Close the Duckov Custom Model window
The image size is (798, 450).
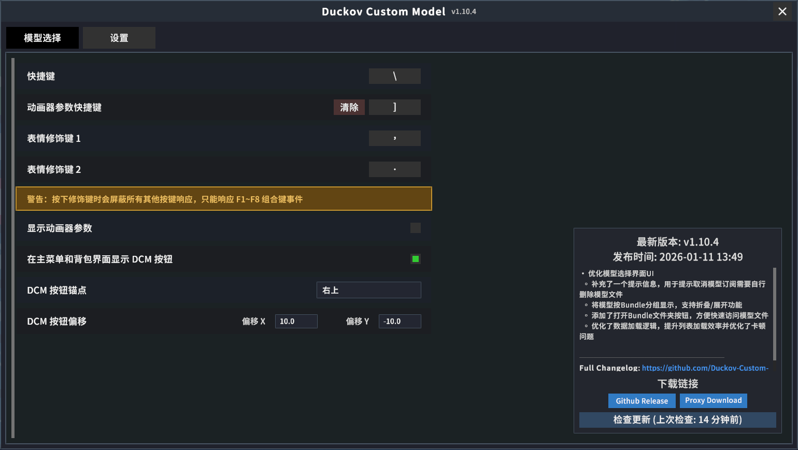coord(782,11)
